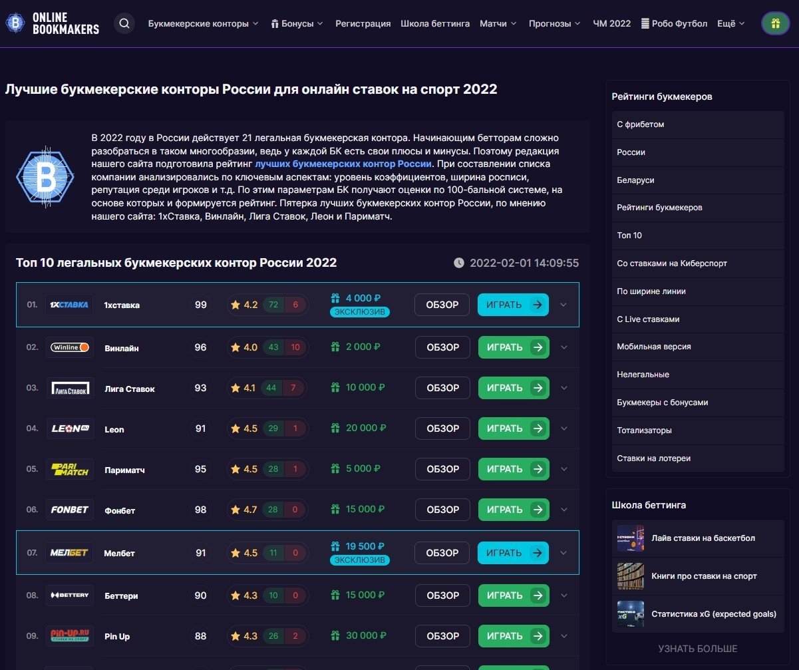Image resolution: width=799 pixels, height=670 pixels.
Task: Expand the Фонбет row details chevron
Action: tap(563, 510)
